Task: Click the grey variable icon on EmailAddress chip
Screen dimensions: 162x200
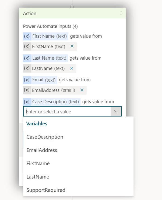Action: click(x=27, y=90)
